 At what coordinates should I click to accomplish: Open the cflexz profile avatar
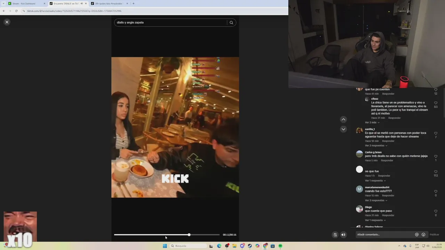367,99
